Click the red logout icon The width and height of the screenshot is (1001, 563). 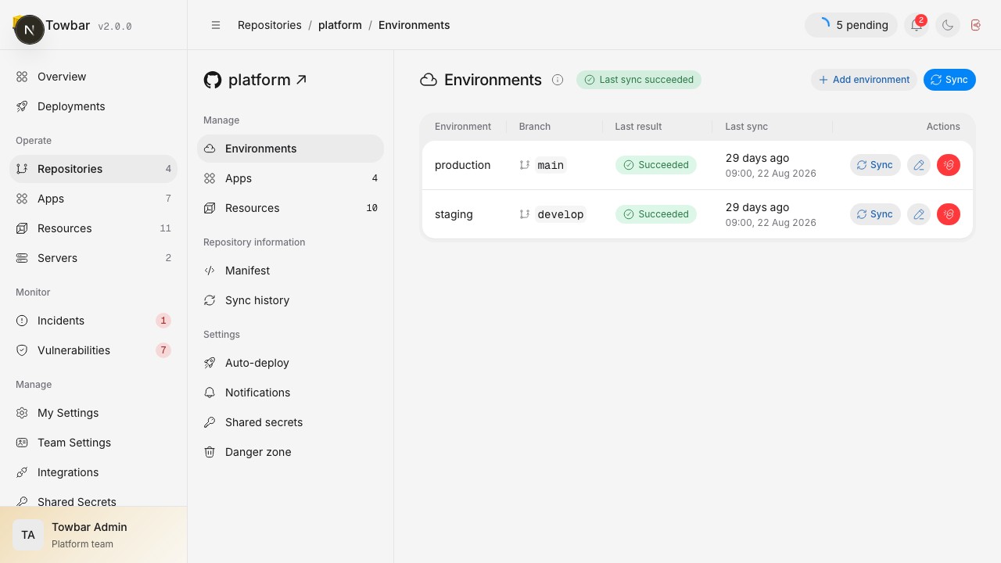click(976, 25)
